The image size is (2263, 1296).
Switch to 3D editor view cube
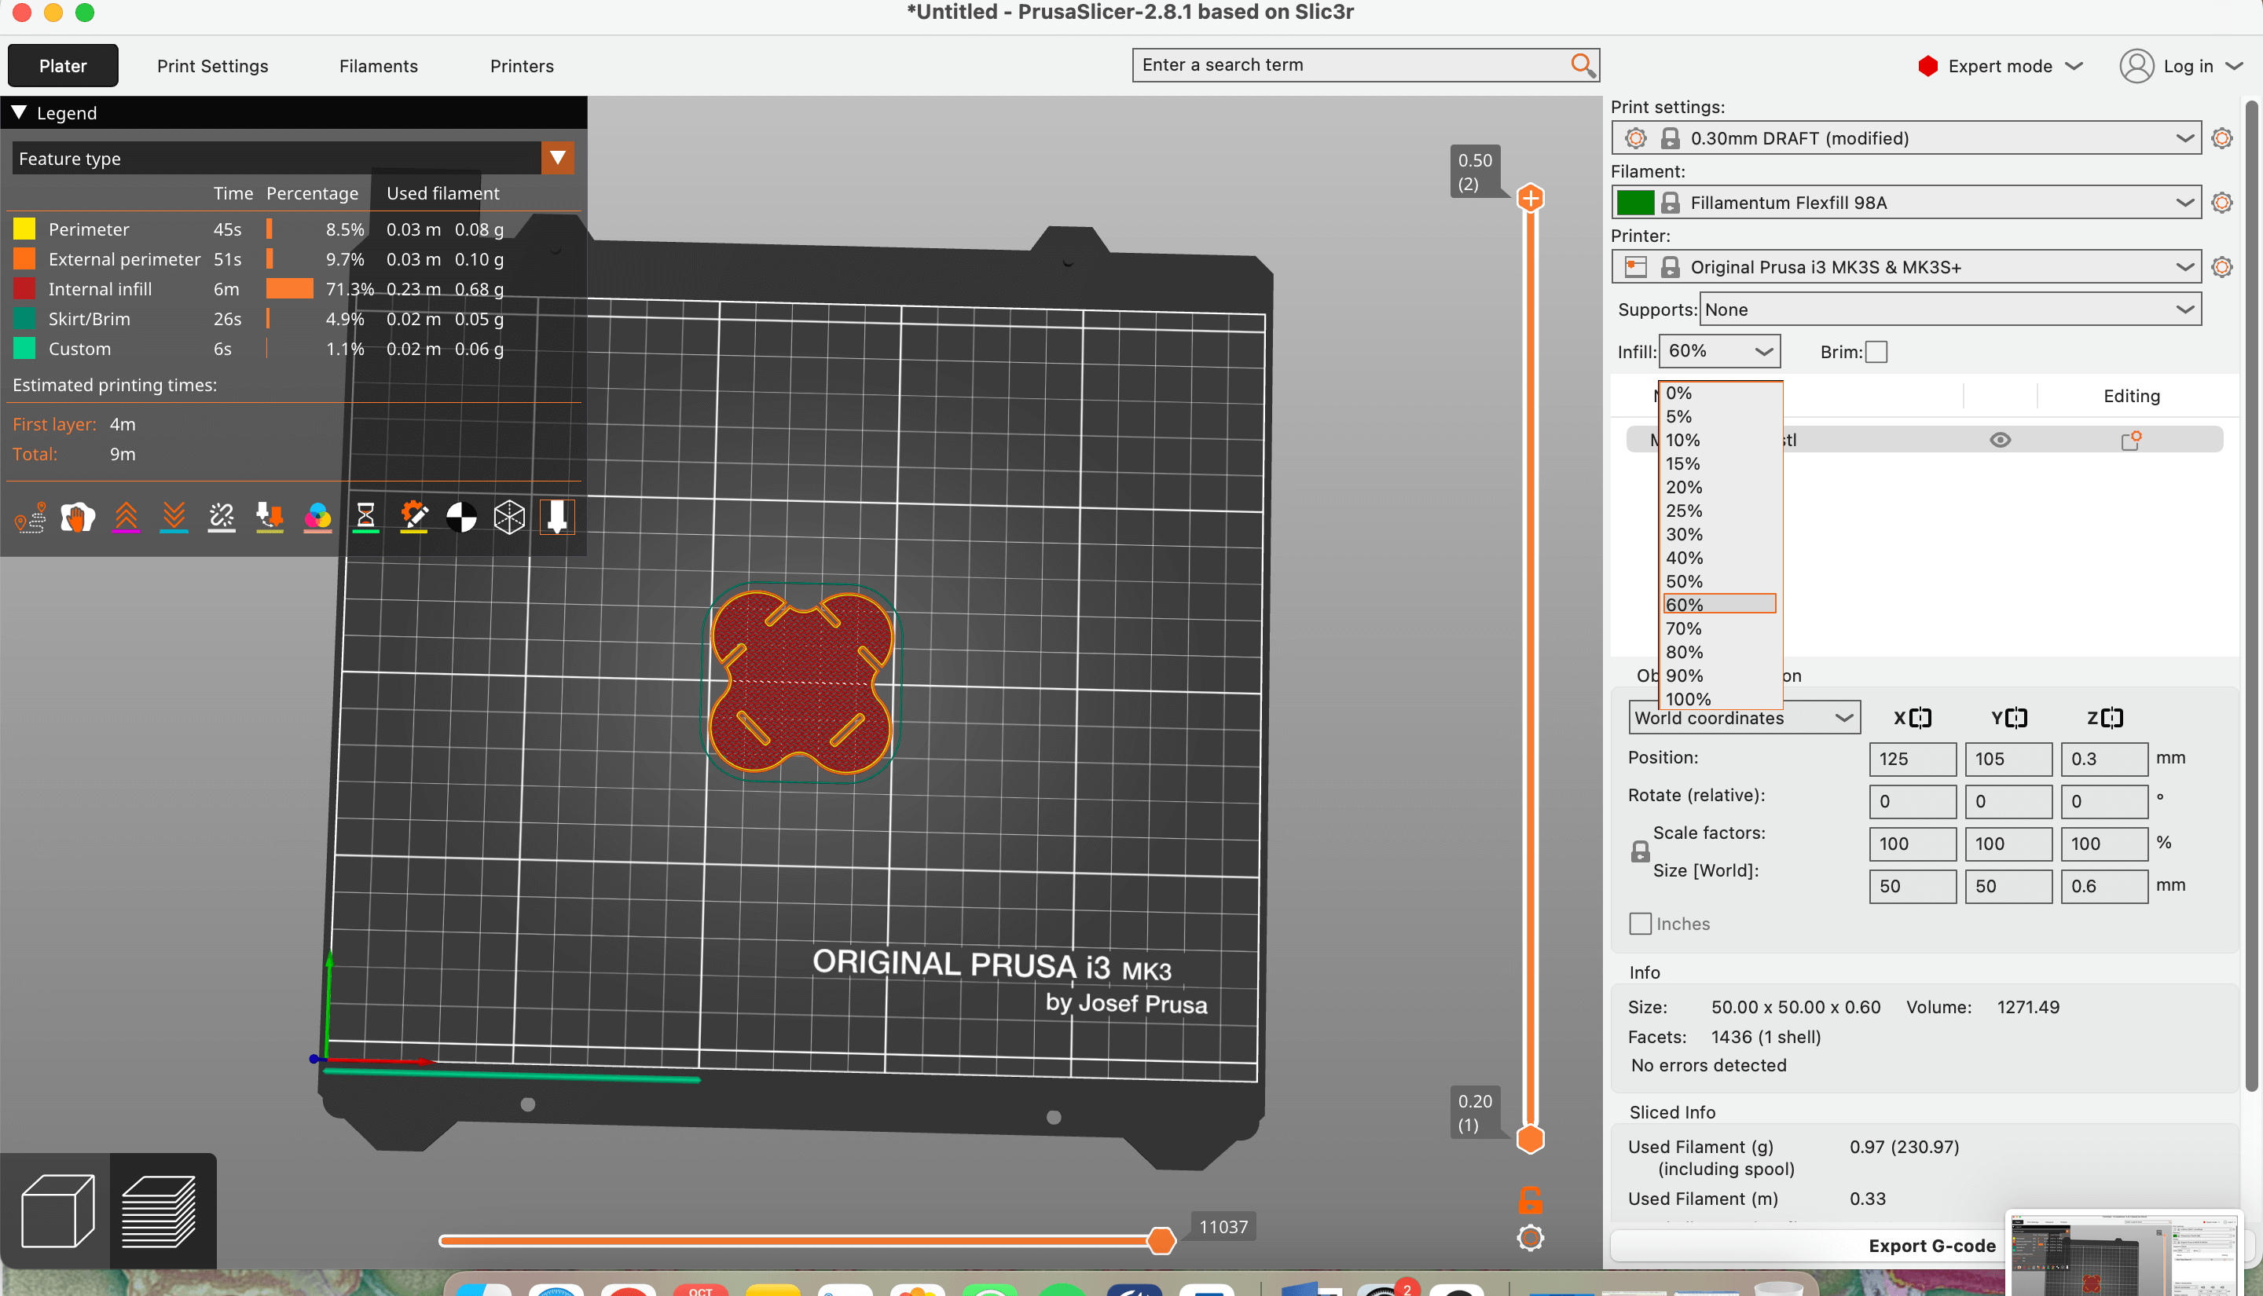pos(57,1210)
